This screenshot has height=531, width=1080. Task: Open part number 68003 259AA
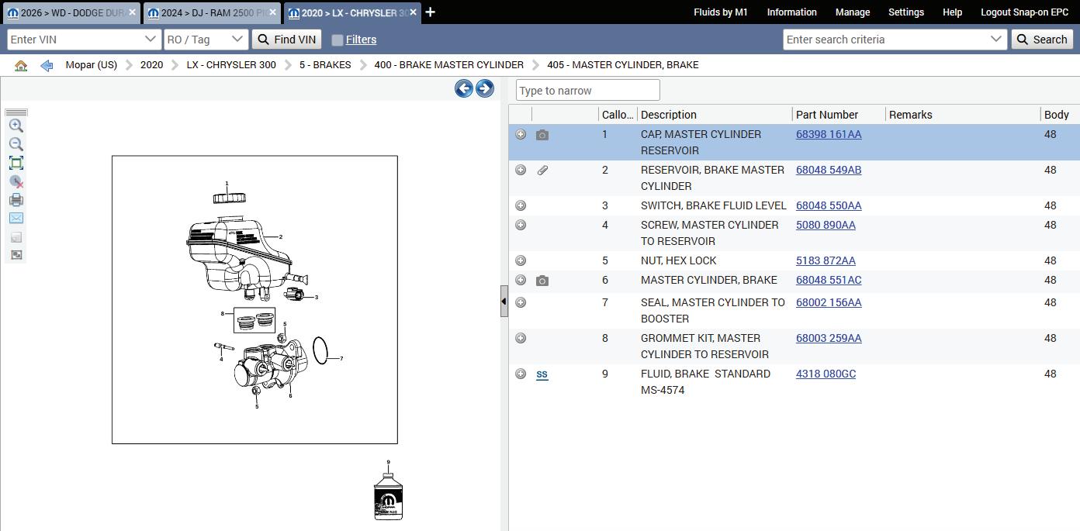(829, 339)
